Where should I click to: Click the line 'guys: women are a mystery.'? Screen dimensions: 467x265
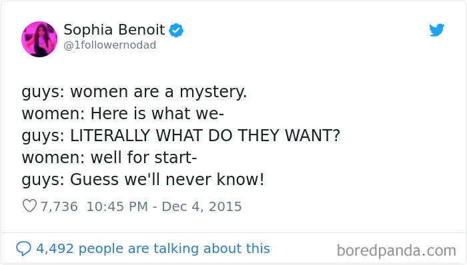(134, 92)
